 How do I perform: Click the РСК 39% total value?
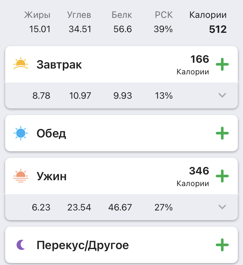click(x=163, y=29)
